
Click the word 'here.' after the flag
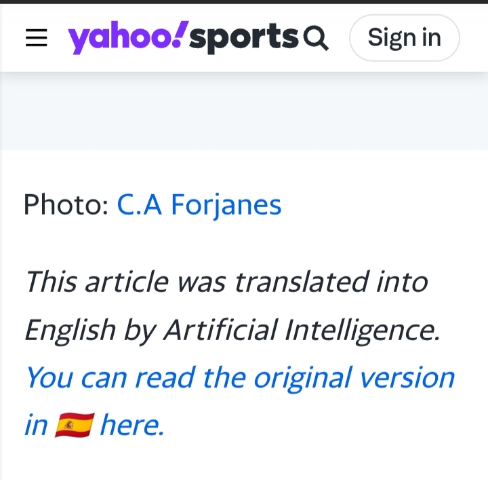click(x=132, y=426)
